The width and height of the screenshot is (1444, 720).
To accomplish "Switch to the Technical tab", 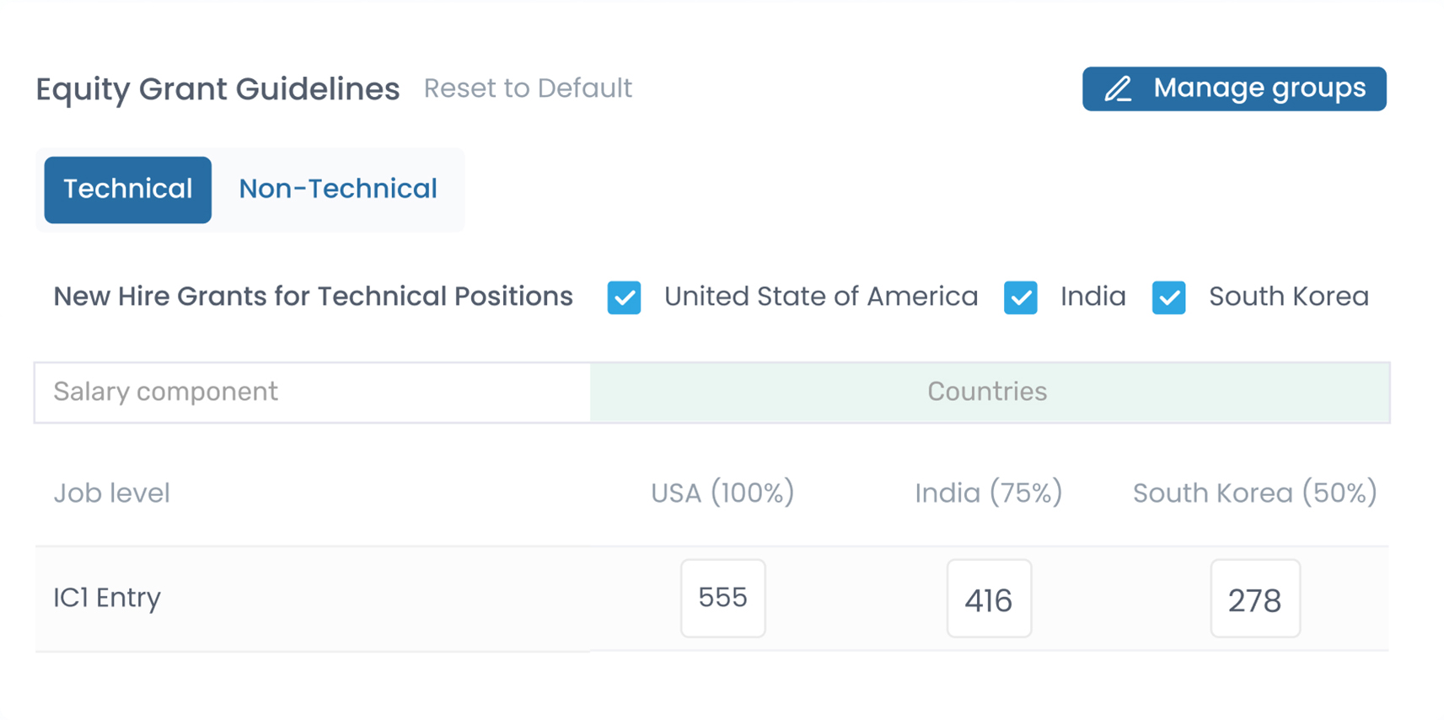I will tap(128, 189).
